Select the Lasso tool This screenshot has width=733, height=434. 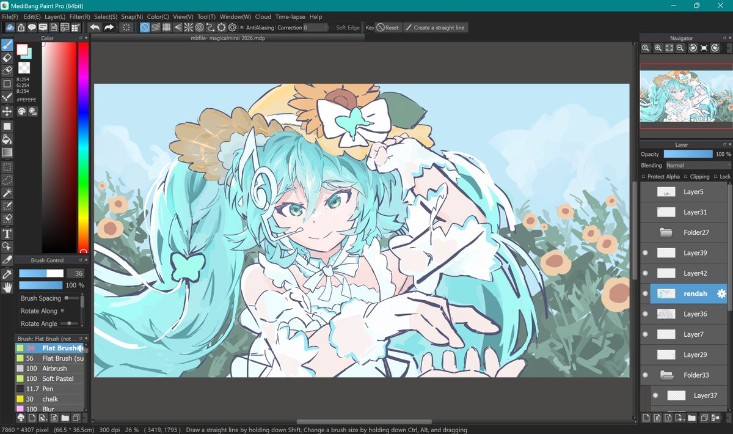(x=7, y=180)
